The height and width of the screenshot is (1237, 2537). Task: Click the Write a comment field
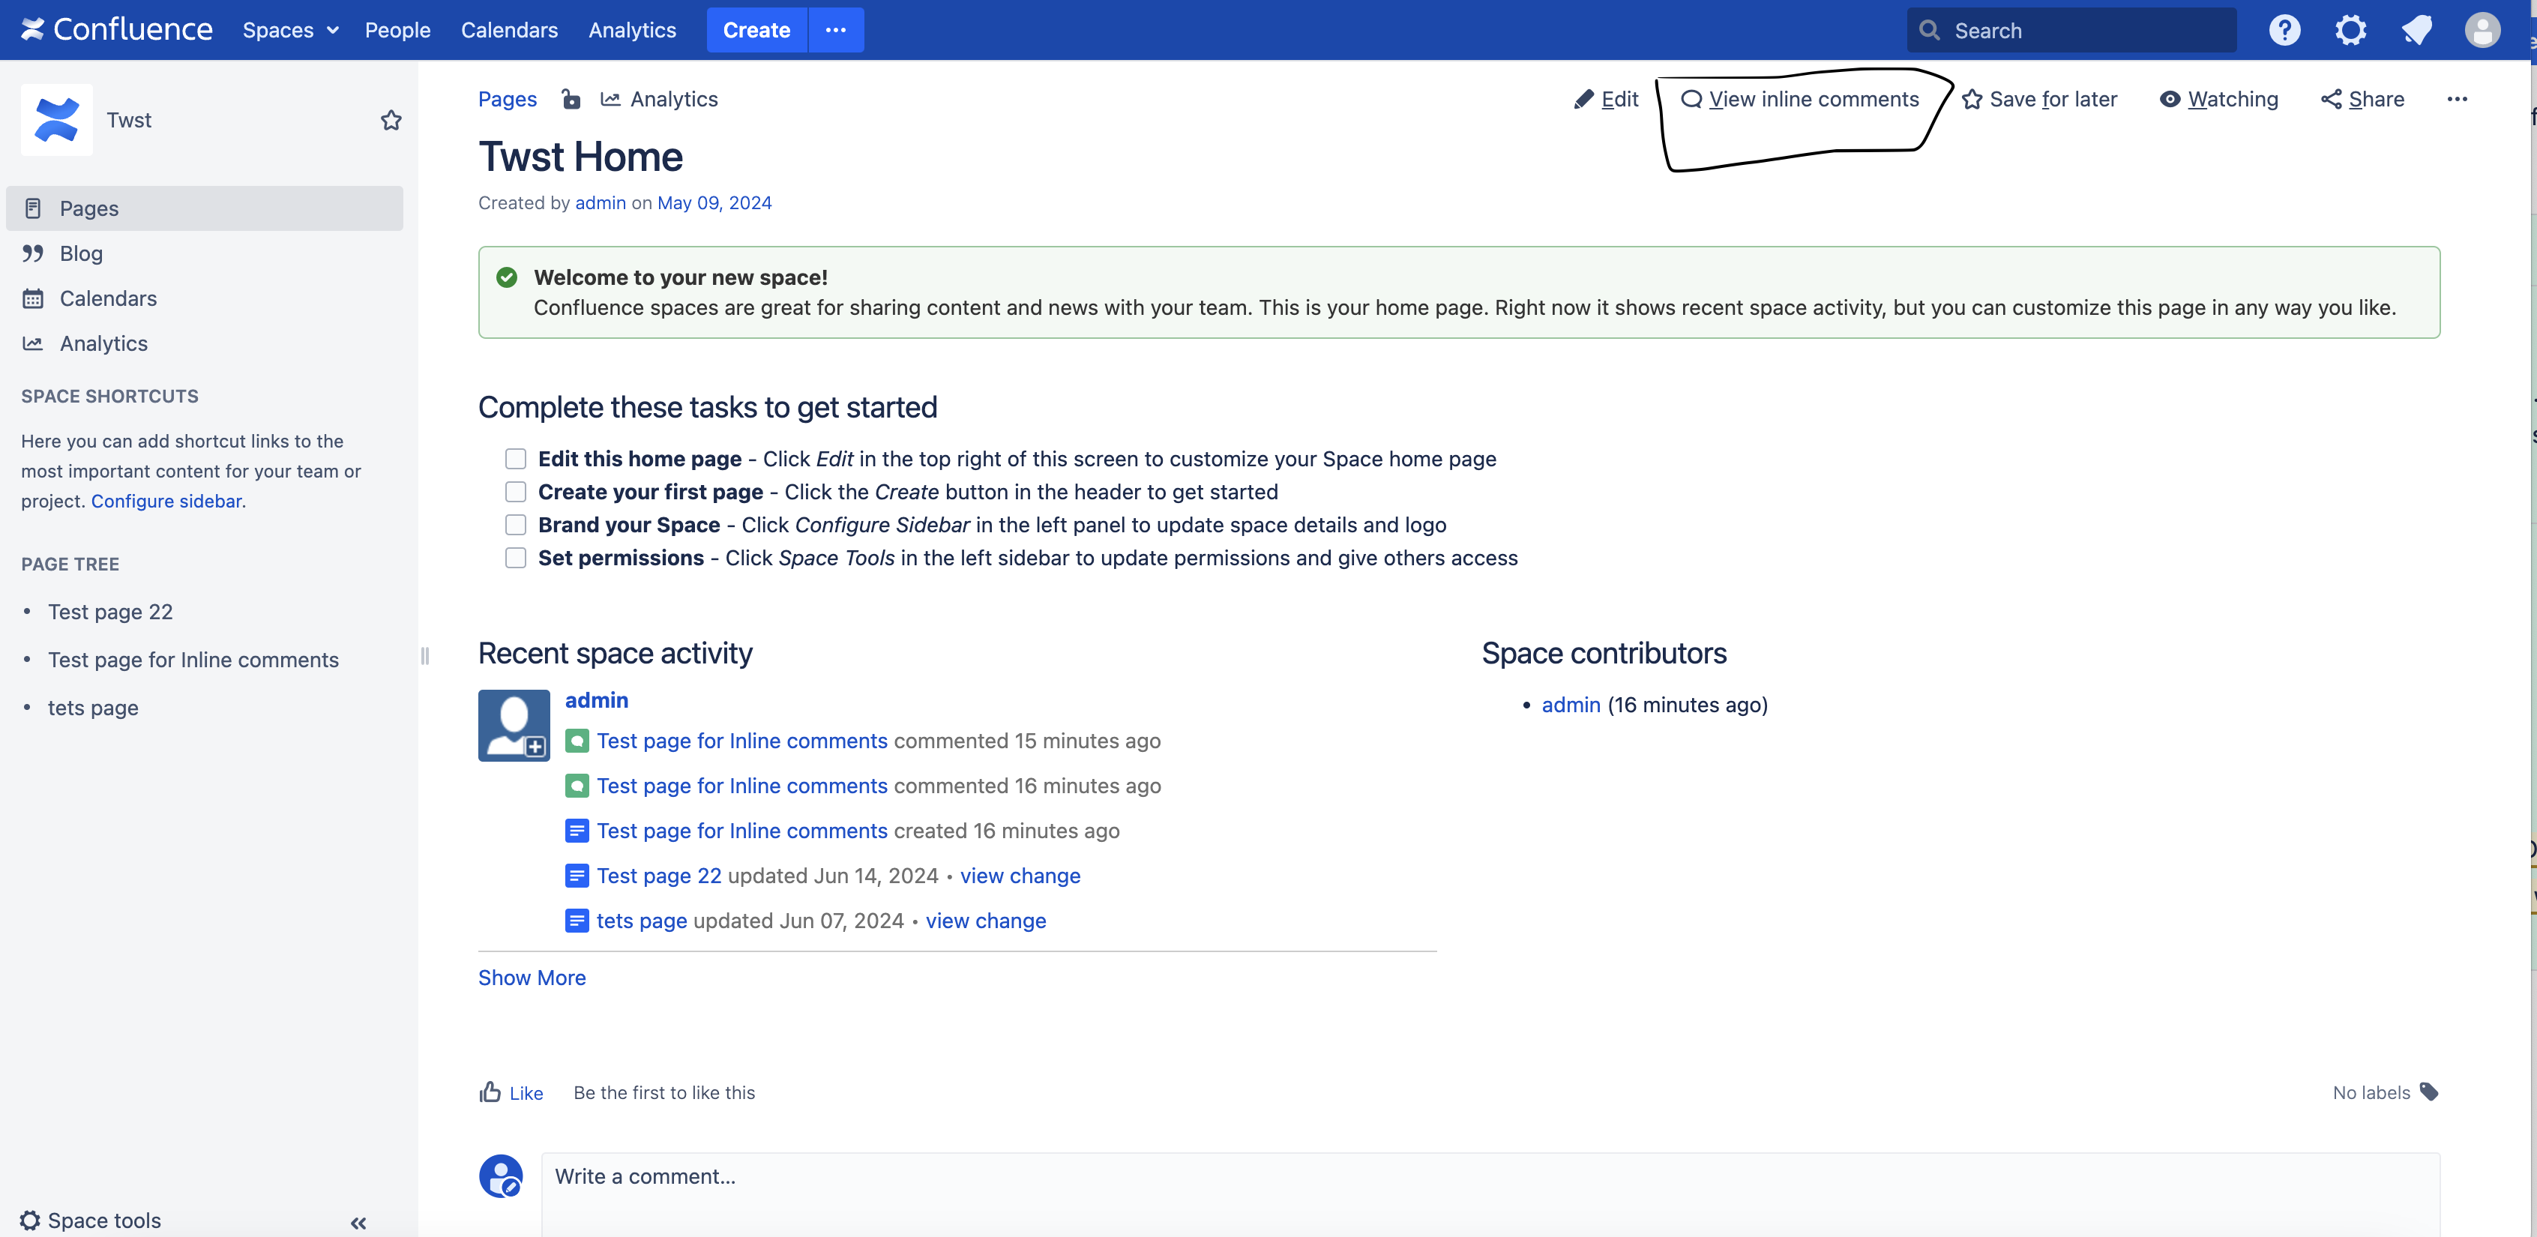pyautogui.click(x=1487, y=1177)
